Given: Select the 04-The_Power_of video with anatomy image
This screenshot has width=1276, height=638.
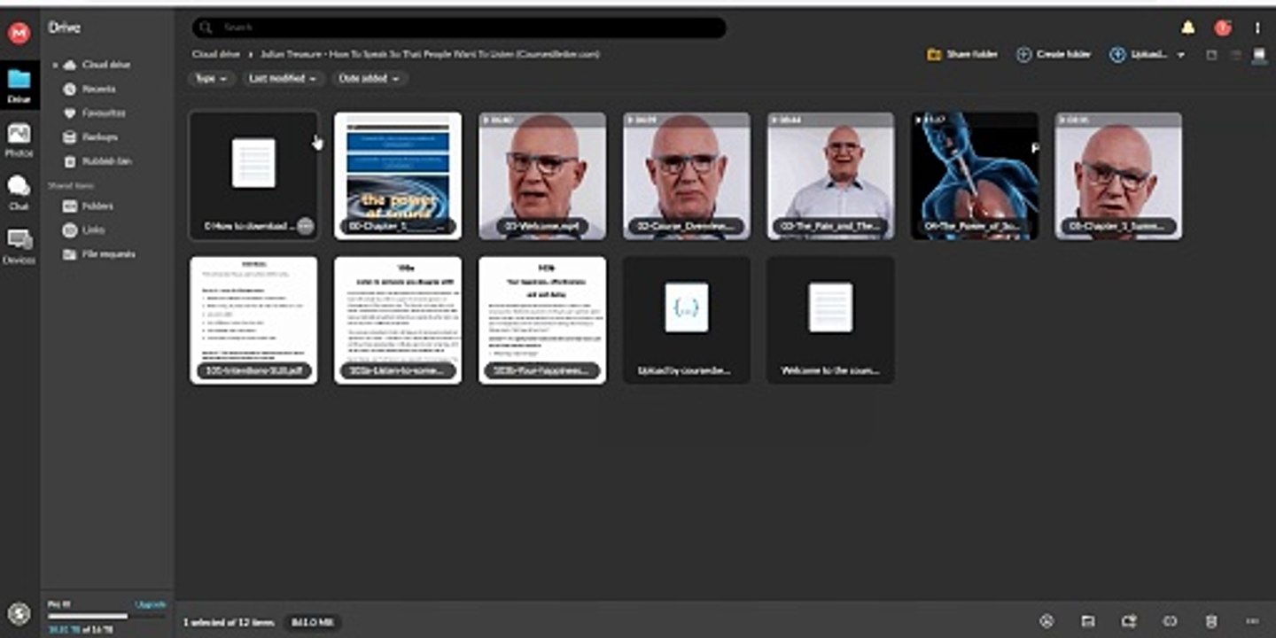Looking at the screenshot, I should click(x=976, y=175).
